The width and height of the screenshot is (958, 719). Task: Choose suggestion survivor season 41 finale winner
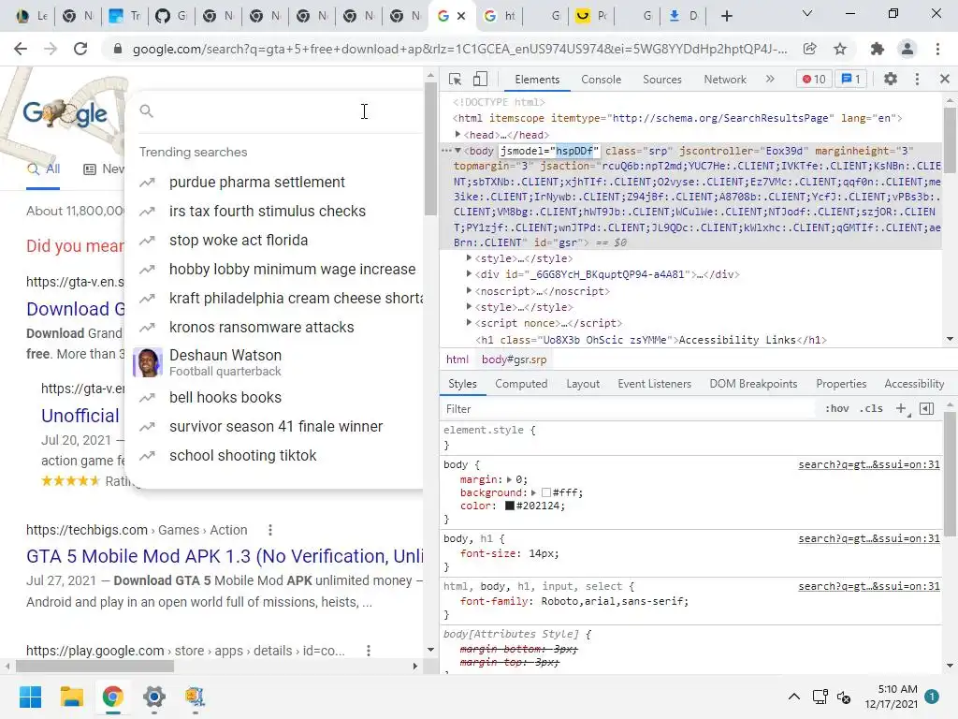point(276,427)
